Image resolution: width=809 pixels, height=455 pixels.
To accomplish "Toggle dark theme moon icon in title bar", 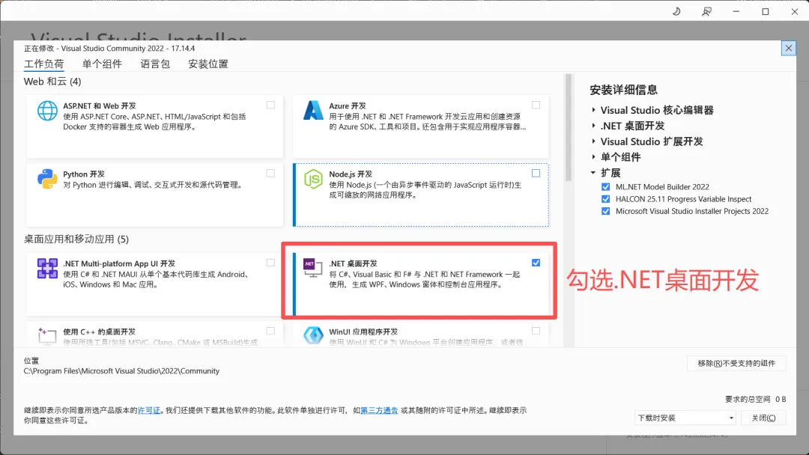I will click(x=676, y=11).
